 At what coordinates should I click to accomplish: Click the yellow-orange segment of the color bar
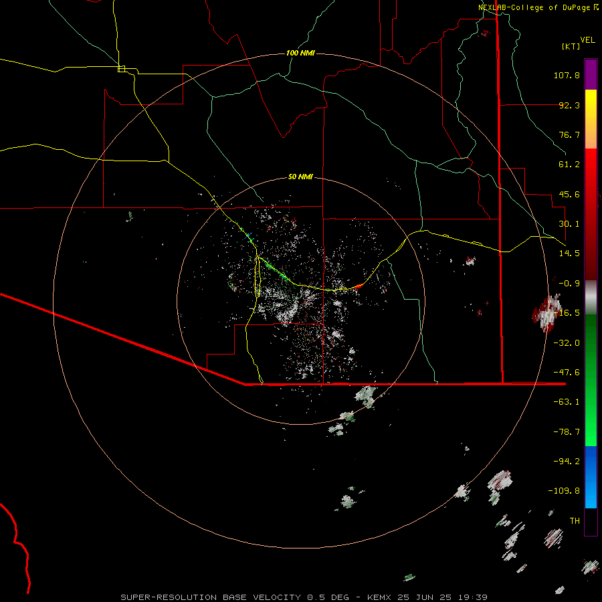pyautogui.click(x=591, y=119)
